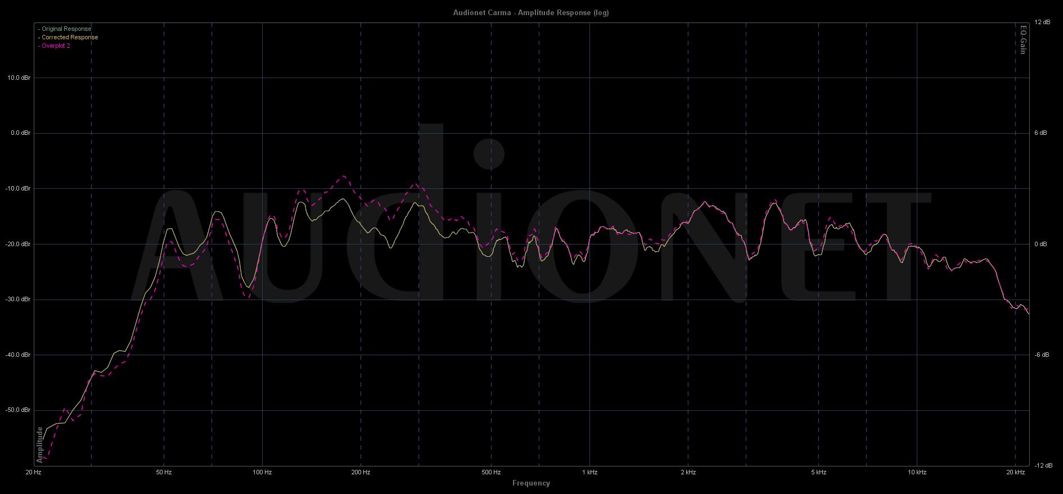This screenshot has height=494, width=1063.
Task: Select the 5 kHz tick label
Action: (819, 473)
